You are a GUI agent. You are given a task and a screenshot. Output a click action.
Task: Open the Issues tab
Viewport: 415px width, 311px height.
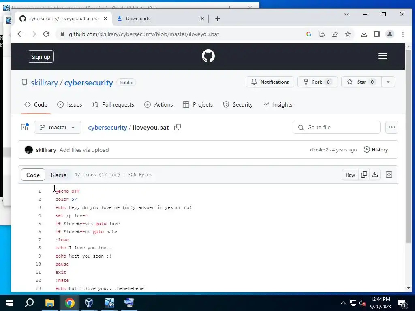(x=70, y=105)
